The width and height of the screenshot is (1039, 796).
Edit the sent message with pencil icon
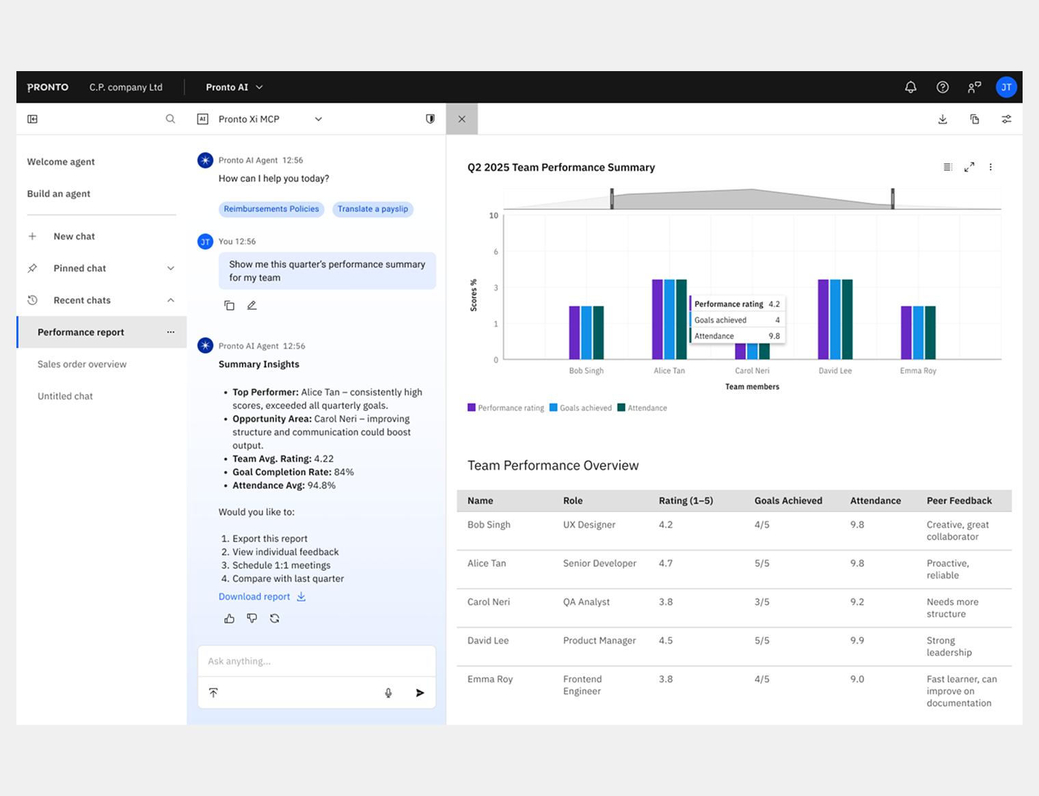pos(252,306)
